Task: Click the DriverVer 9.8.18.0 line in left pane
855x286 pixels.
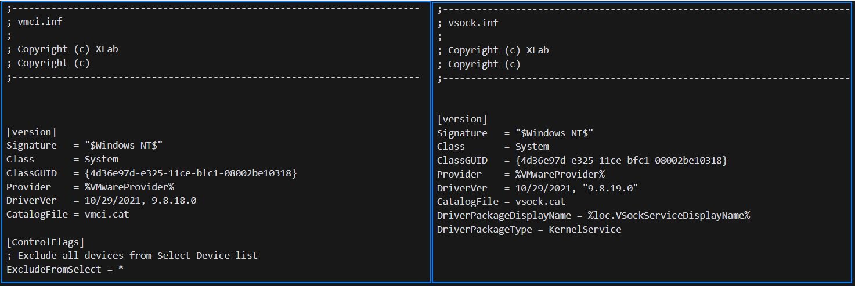Action: pos(102,201)
